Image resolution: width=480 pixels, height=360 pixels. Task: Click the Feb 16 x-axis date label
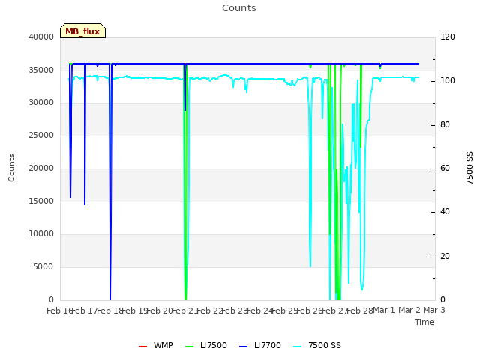click(x=60, y=310)
